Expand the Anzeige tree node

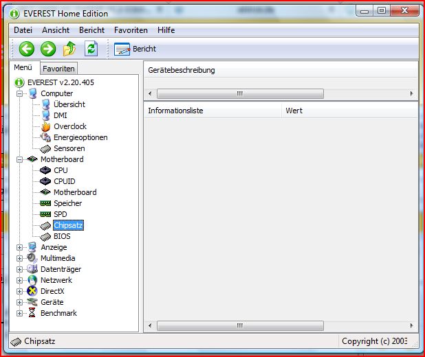point(19,247)
